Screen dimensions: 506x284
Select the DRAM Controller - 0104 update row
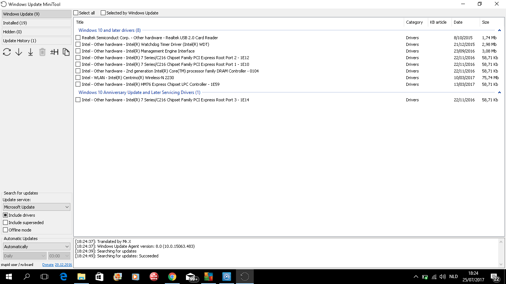tap(289, 71)
